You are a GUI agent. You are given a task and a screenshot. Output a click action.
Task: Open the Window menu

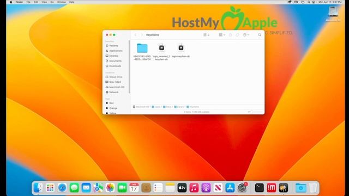pyautogui.click(x=62, y=2)
